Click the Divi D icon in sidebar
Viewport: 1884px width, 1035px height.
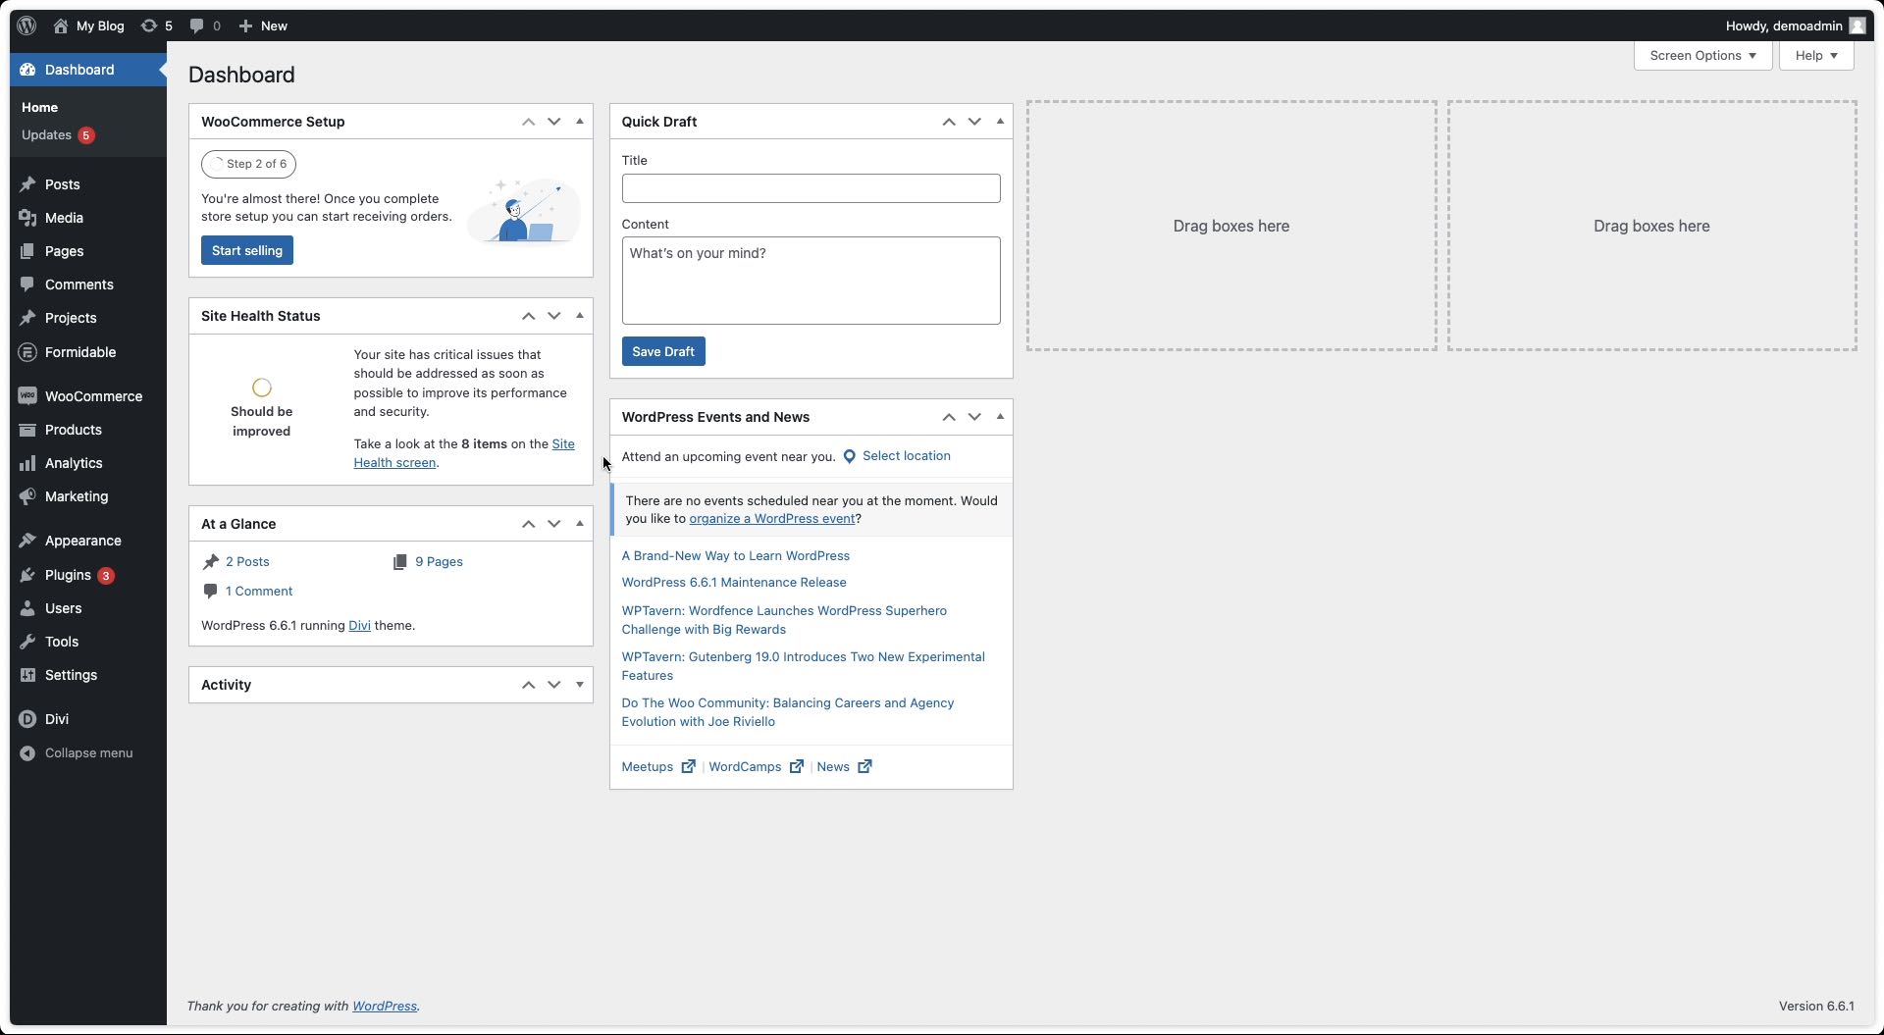point(27,719)
